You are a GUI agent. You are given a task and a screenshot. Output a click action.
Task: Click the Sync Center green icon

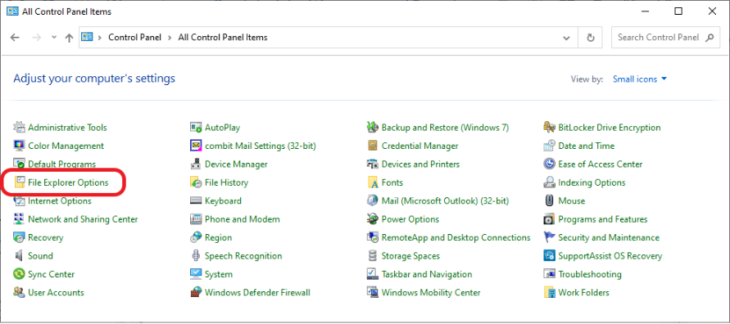pyautogui.click(x=19, y=274)
